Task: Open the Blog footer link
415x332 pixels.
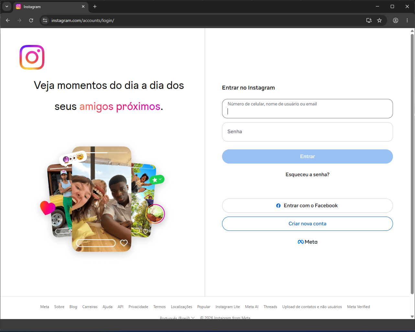Action: (x=73, y=307)
